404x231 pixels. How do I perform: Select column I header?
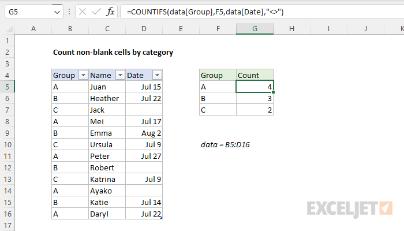click(328, 29)
